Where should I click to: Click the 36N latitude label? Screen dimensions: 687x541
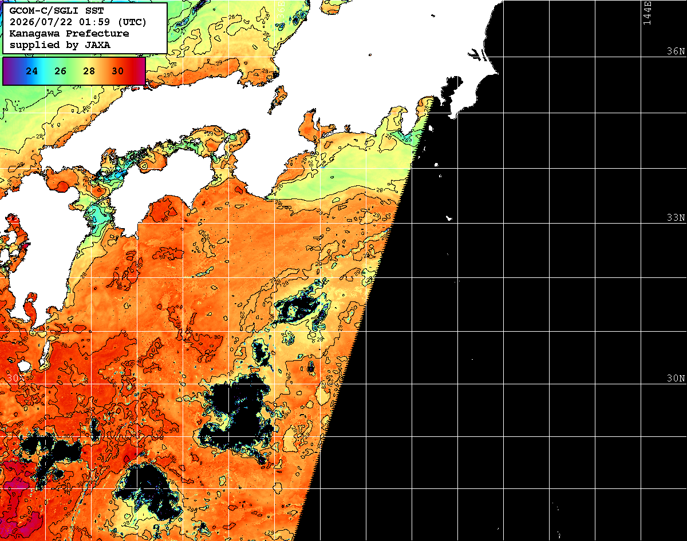click(676, 51)
